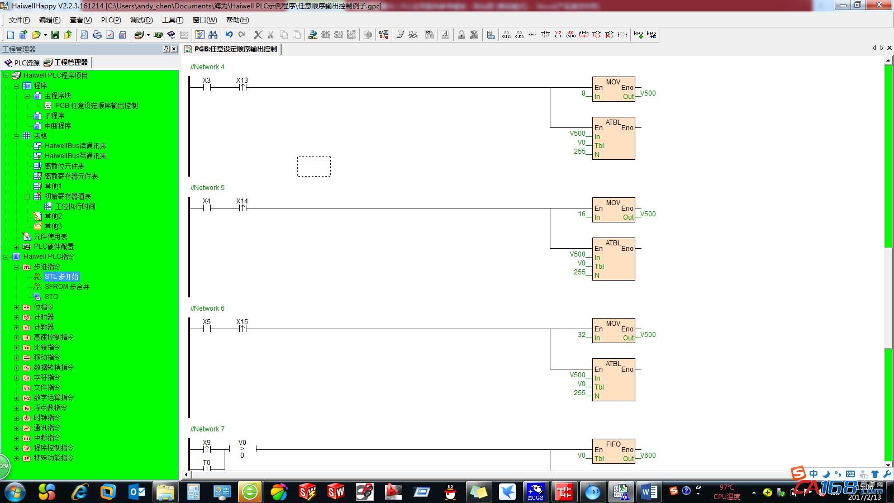The image size is (894, 503).
Task: Expand the 数学运算指令 tree node
Action: (17, 398)
